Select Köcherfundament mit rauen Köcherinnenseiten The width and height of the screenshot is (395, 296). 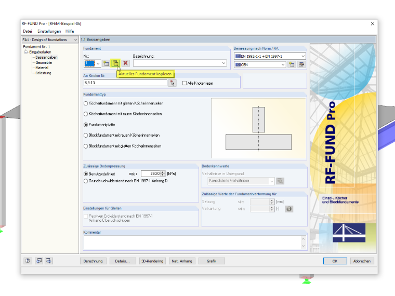(86, 114)
